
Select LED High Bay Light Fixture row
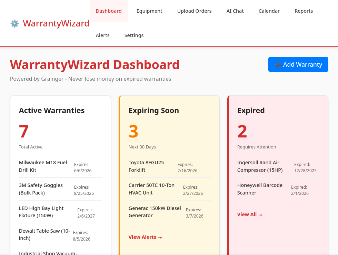point(60,212)
